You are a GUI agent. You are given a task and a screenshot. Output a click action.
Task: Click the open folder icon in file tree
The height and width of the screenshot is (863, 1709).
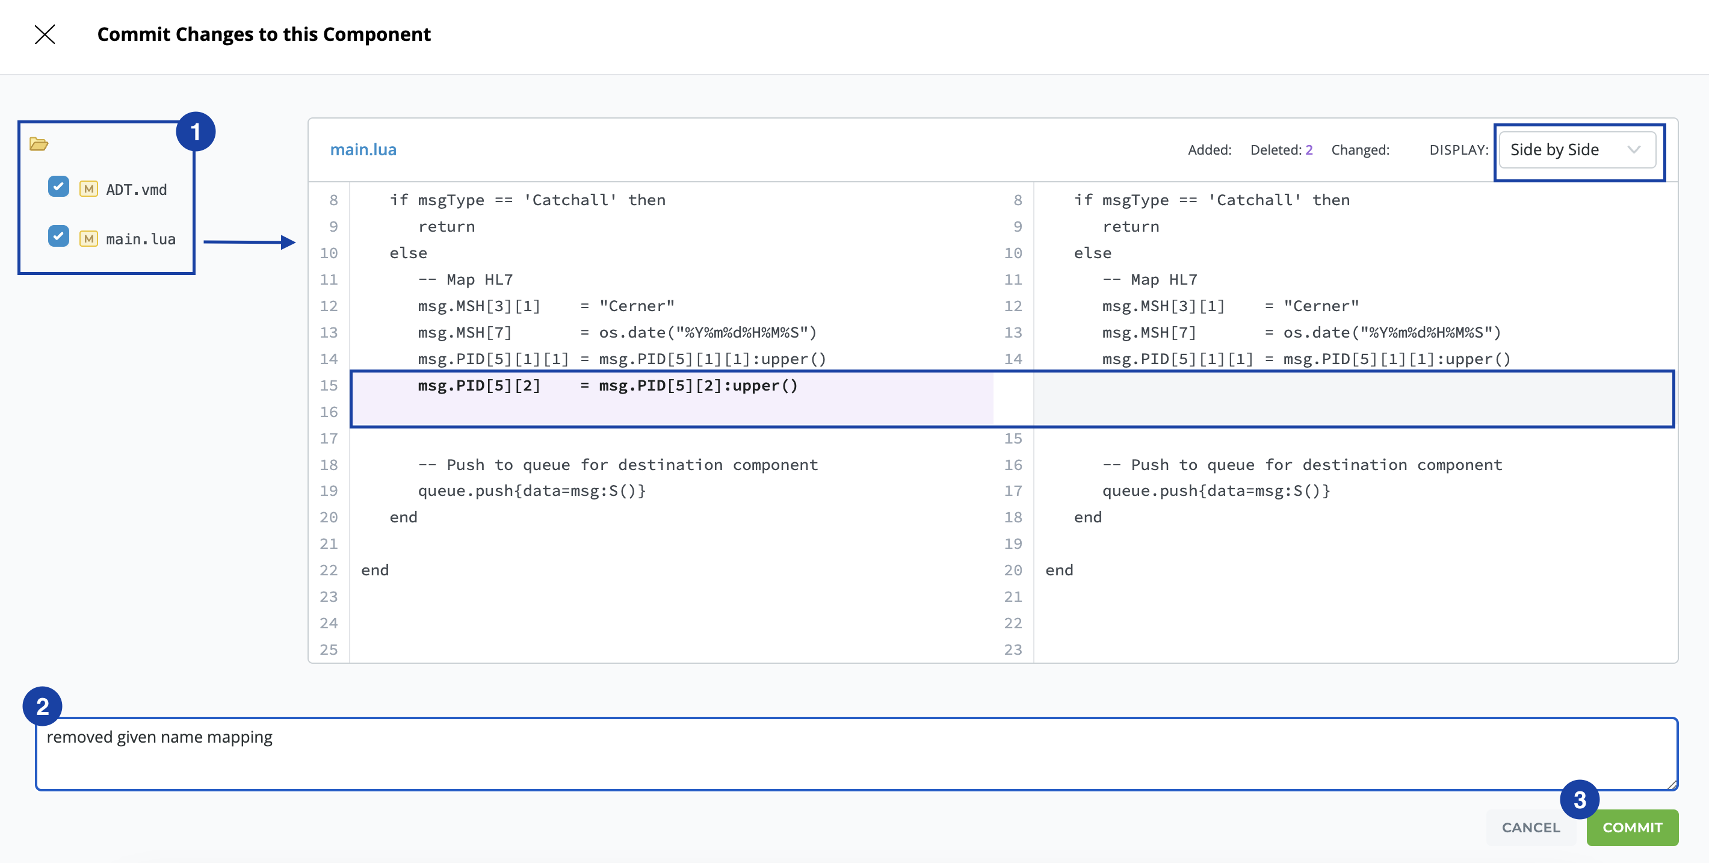39,144
